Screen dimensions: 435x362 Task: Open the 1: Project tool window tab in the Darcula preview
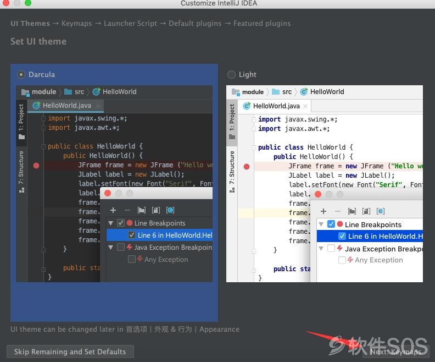[x=21, y=122]
